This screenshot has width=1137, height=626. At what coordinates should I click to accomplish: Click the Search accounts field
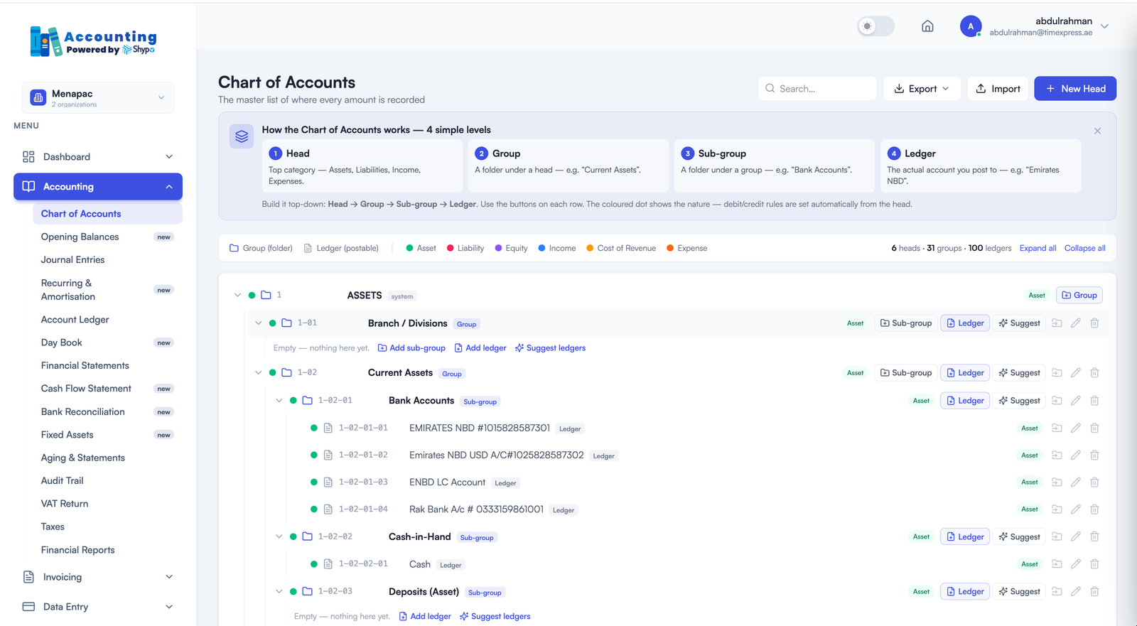817,89
